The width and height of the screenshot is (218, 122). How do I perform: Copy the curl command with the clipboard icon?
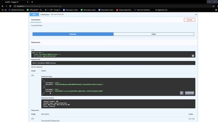[193, 56]
